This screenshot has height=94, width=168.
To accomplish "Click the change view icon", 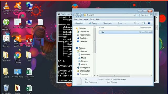I will [x=135, y=23].
